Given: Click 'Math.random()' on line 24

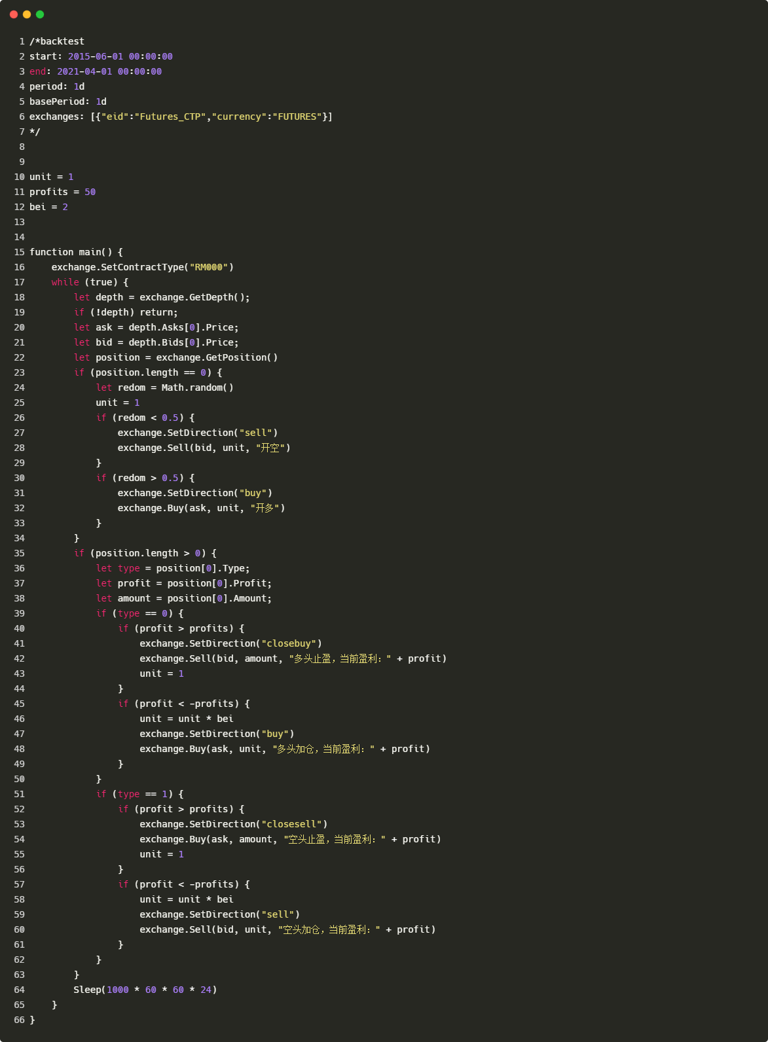Looking at the screenshot, I should (x=197, y=387).
